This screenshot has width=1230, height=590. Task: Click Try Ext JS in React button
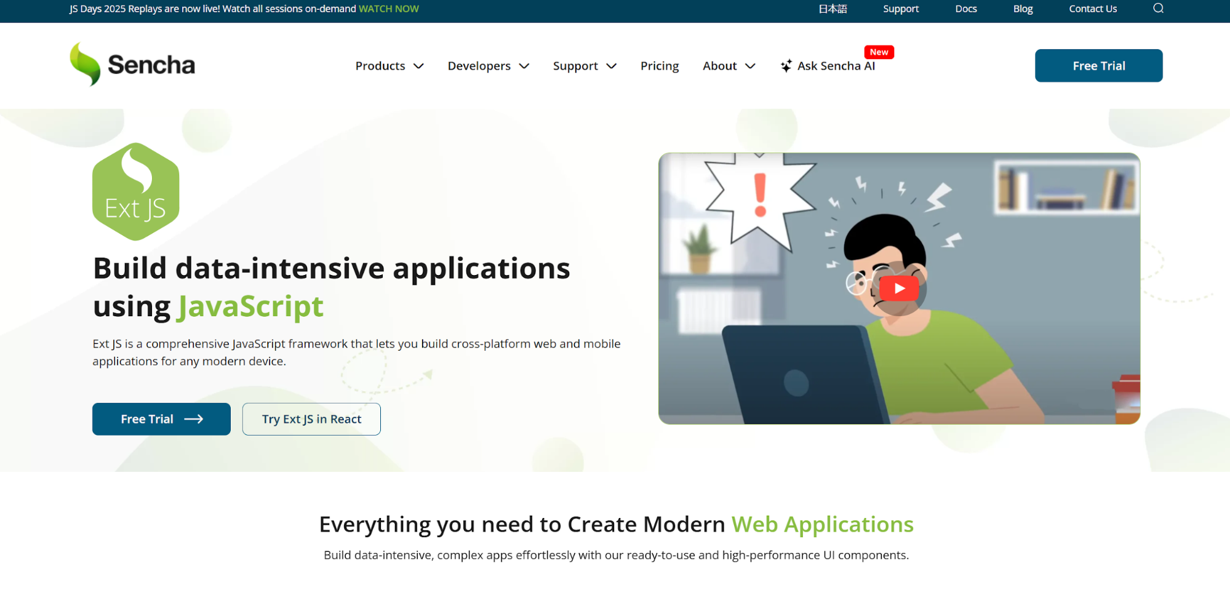311,419
